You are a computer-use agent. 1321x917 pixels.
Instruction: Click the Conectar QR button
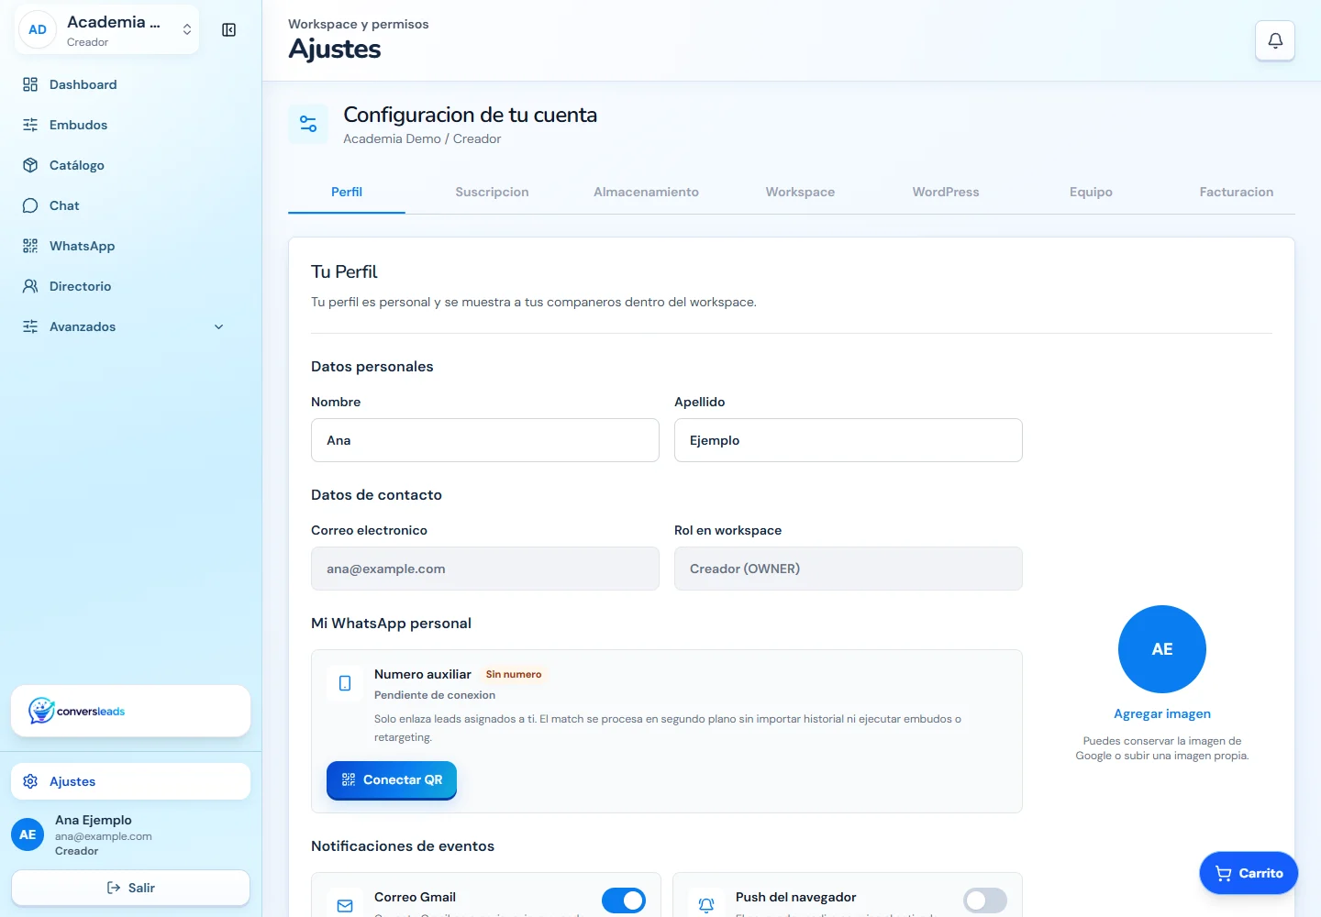click(x=392, y=779)
